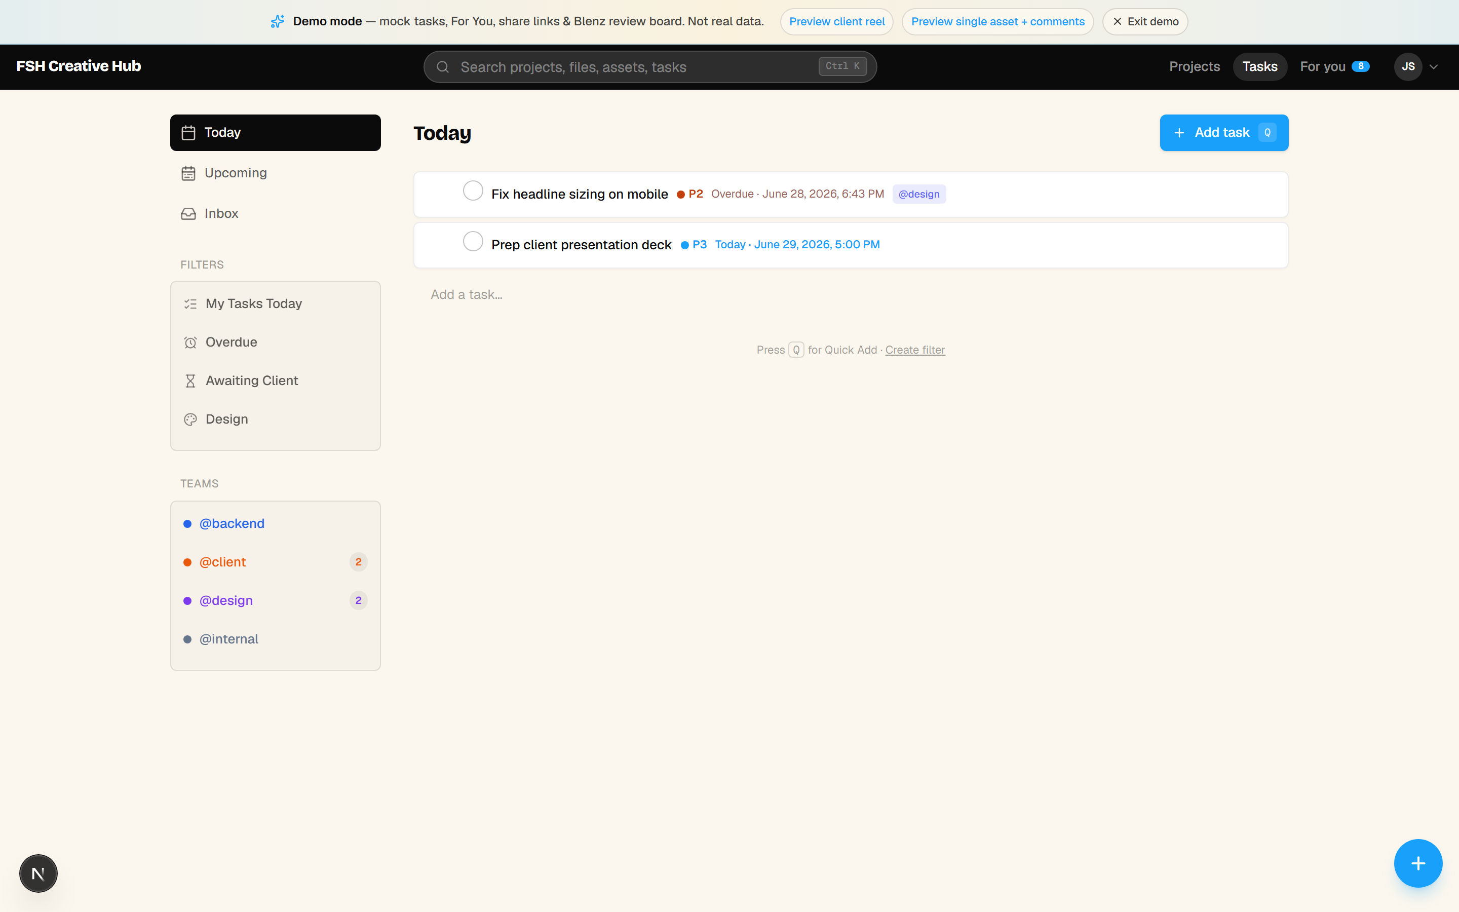Click the FSH Creative Hub logo

[79, 66]
